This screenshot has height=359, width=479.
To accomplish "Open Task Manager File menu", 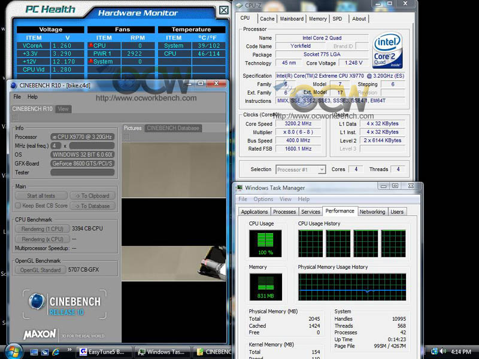I will (243, 199).
